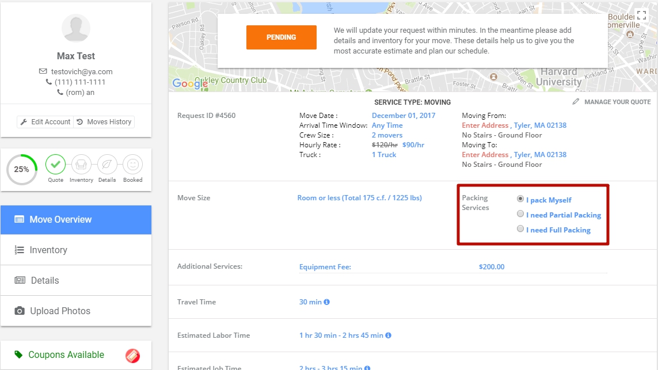The image size is (658, 370).
Task: Click the Move Overview list icon
Action: point(20,219)
